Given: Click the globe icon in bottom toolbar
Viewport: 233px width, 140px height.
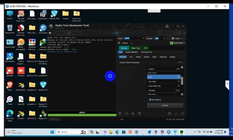Looking at the screenshot, I should point(120,113).
